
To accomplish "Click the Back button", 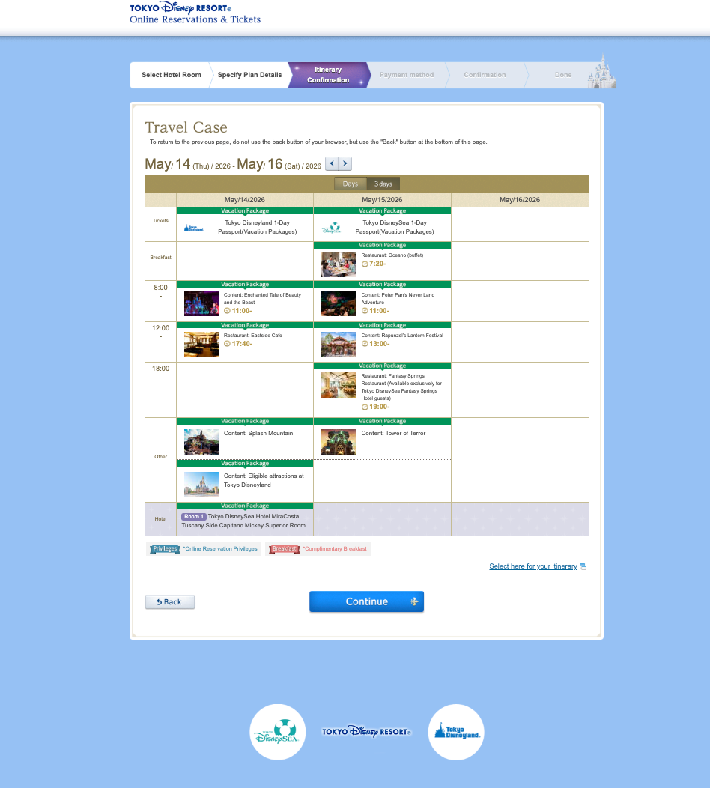I will tap(170, 602).
